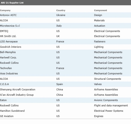Select the EMTEQ row entry

click(x=4, y=31)
